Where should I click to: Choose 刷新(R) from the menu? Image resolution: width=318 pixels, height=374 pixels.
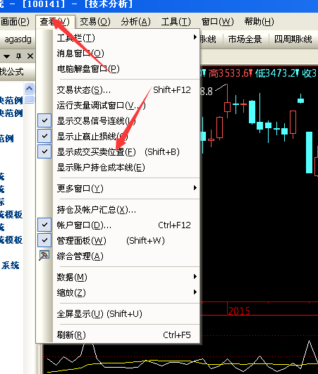(126, 335)
